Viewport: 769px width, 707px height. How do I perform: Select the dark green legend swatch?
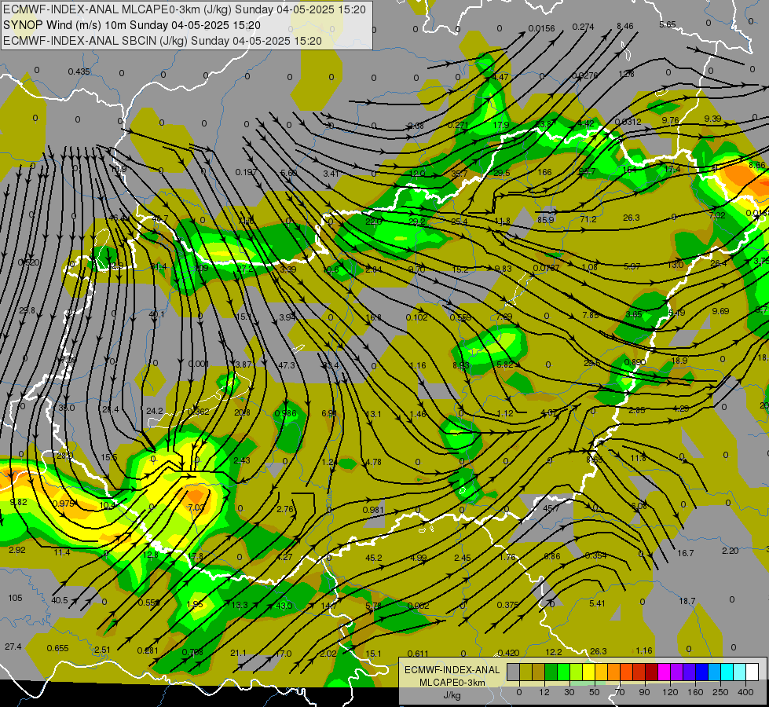click(x=551, y=672)
